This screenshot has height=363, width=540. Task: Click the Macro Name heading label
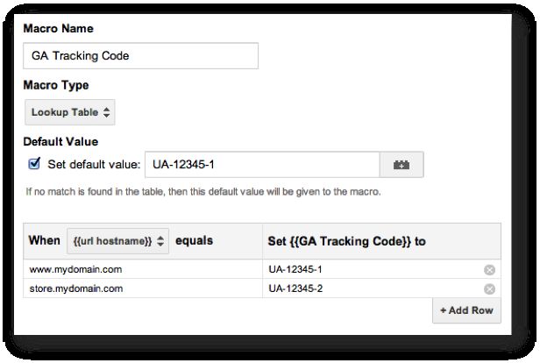tap(58, 28)
